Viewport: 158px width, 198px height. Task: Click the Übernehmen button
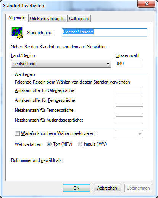coord(138,188)
